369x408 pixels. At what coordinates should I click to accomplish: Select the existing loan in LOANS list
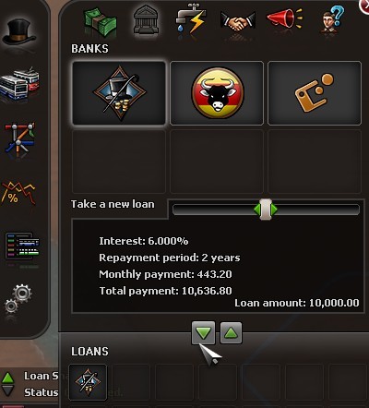pyautogui.click(x=88, y=382)
